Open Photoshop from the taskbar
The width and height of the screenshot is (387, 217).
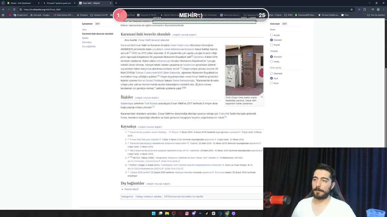pos(200,213)
